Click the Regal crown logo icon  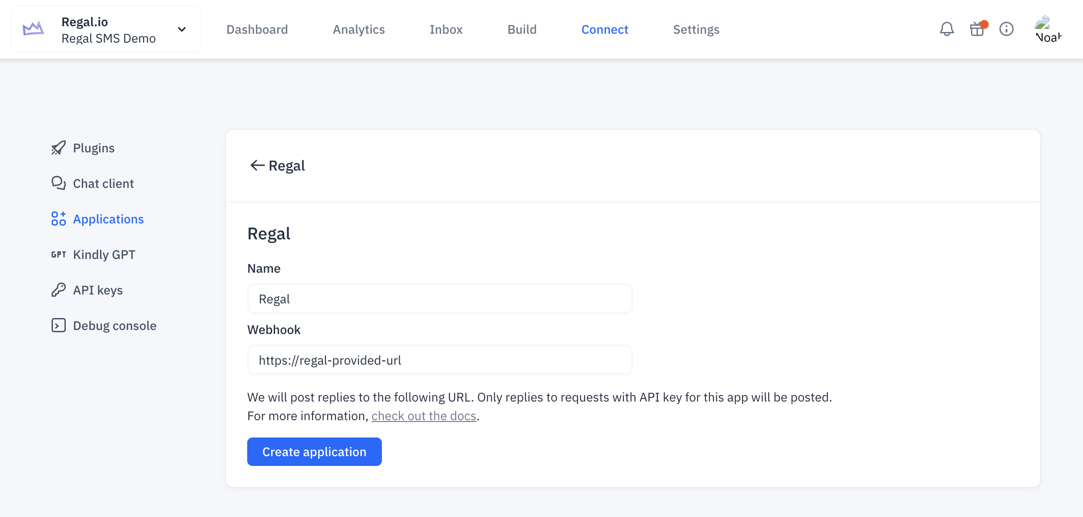click(33, 29)
